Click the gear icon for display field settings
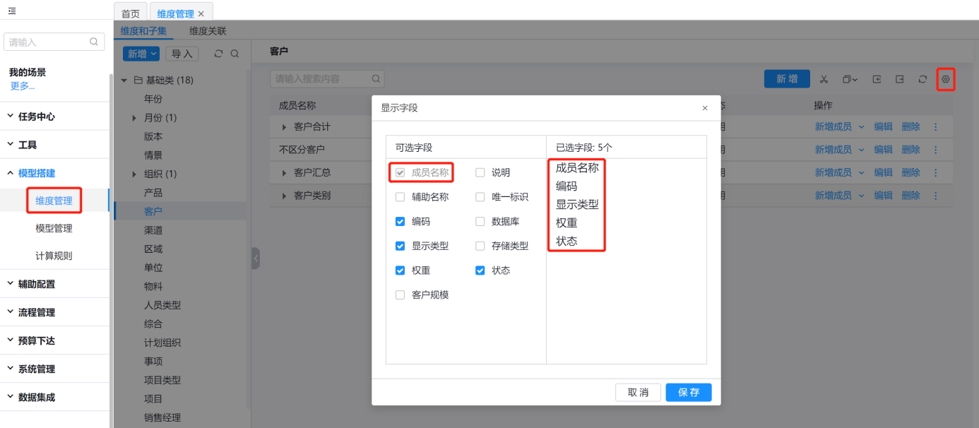Screen dimensions: 979x428 (946, 79)
